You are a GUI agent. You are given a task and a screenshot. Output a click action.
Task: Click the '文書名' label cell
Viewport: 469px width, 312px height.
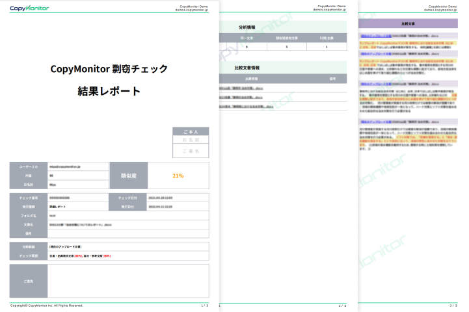(x=29, y=225)
